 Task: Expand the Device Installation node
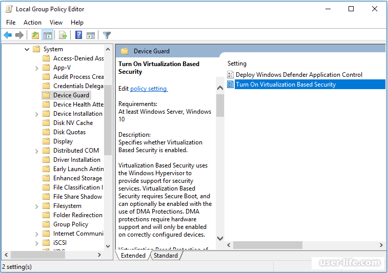[x=36, y=114]
